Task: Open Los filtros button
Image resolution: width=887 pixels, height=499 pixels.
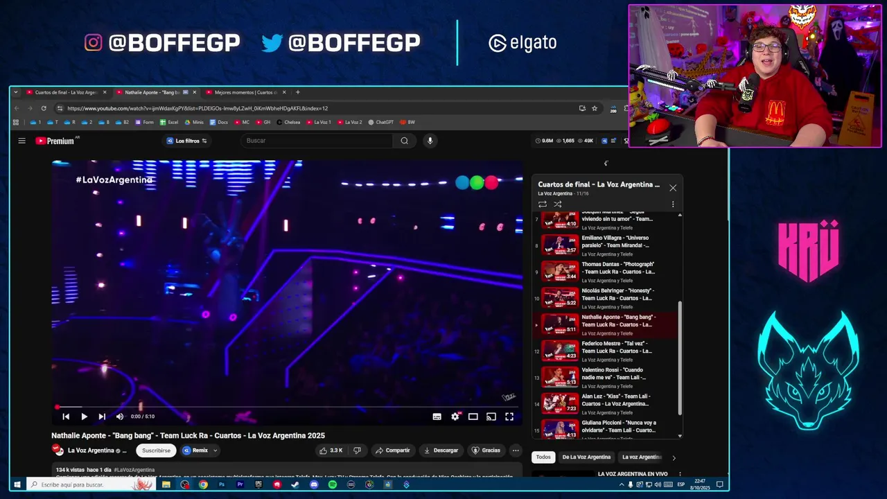Action: pos(186,141)
